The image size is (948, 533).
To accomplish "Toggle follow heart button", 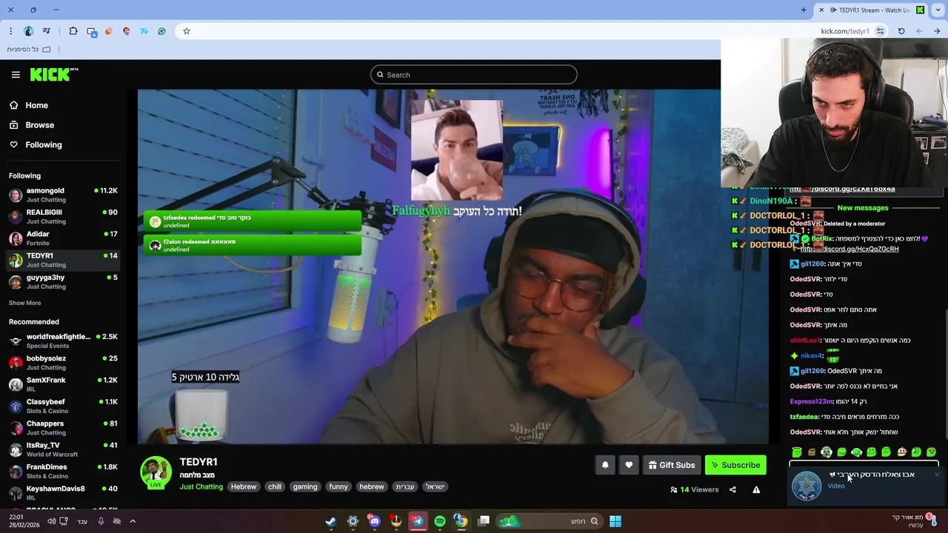I will click(629, 465).
